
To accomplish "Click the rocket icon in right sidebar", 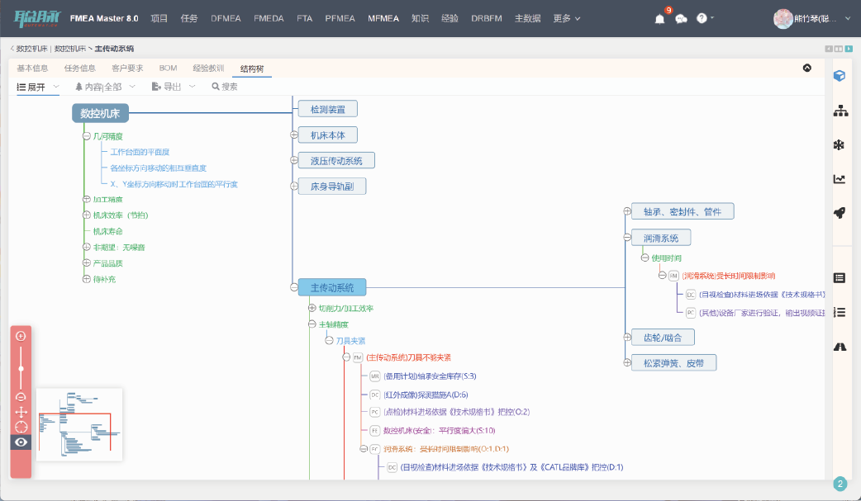I will (x=839, y=213).
